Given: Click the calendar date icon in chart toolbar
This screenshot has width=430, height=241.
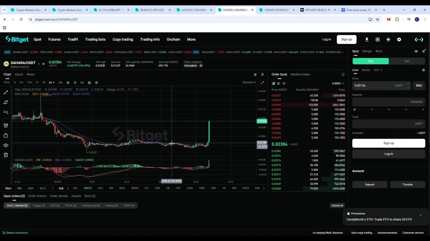Looking at the screenshot, I should pyautogui.click(x=89, y=82).
